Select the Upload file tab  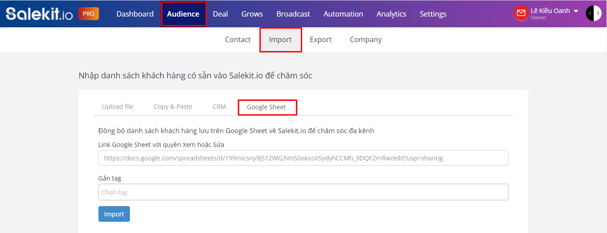point(118,107)
